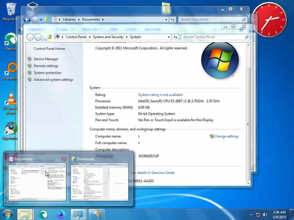
Task: Click the WORKGROUP value text
Action: [x=148, y=156]
